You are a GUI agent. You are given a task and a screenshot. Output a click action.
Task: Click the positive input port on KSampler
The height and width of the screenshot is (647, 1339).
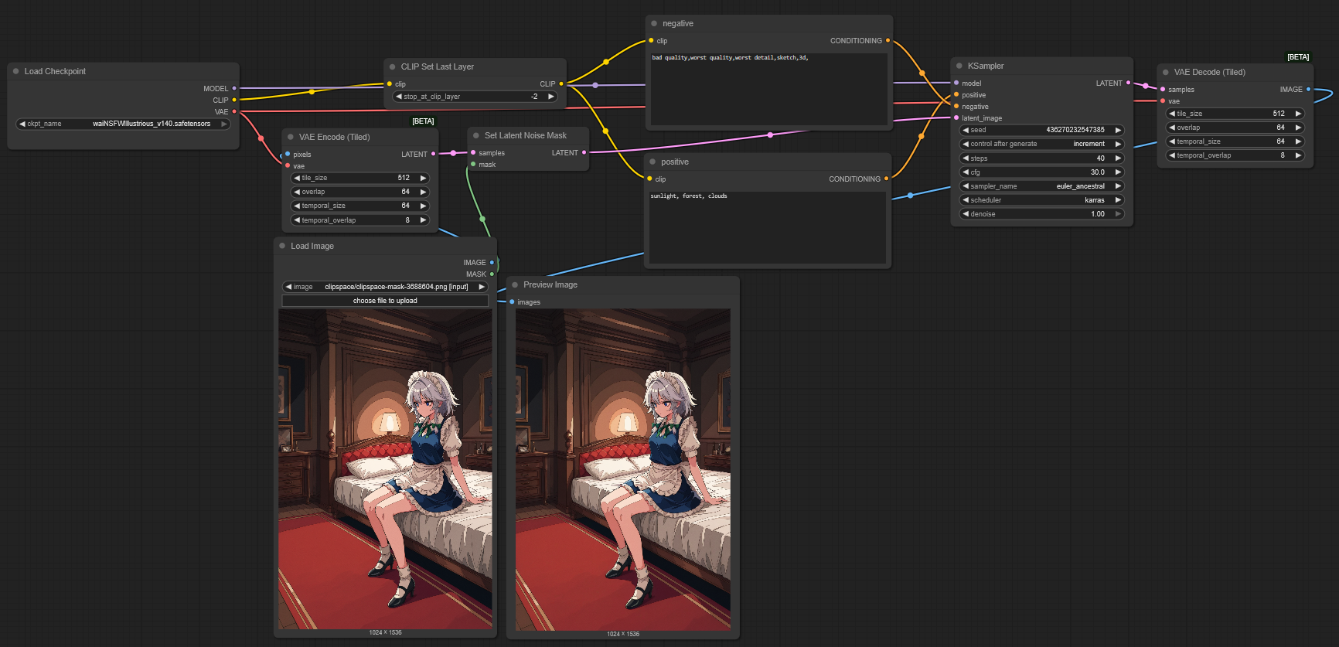956,94
